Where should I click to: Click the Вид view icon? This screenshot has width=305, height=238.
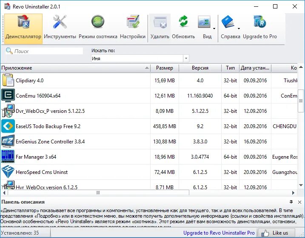point(204,22)
